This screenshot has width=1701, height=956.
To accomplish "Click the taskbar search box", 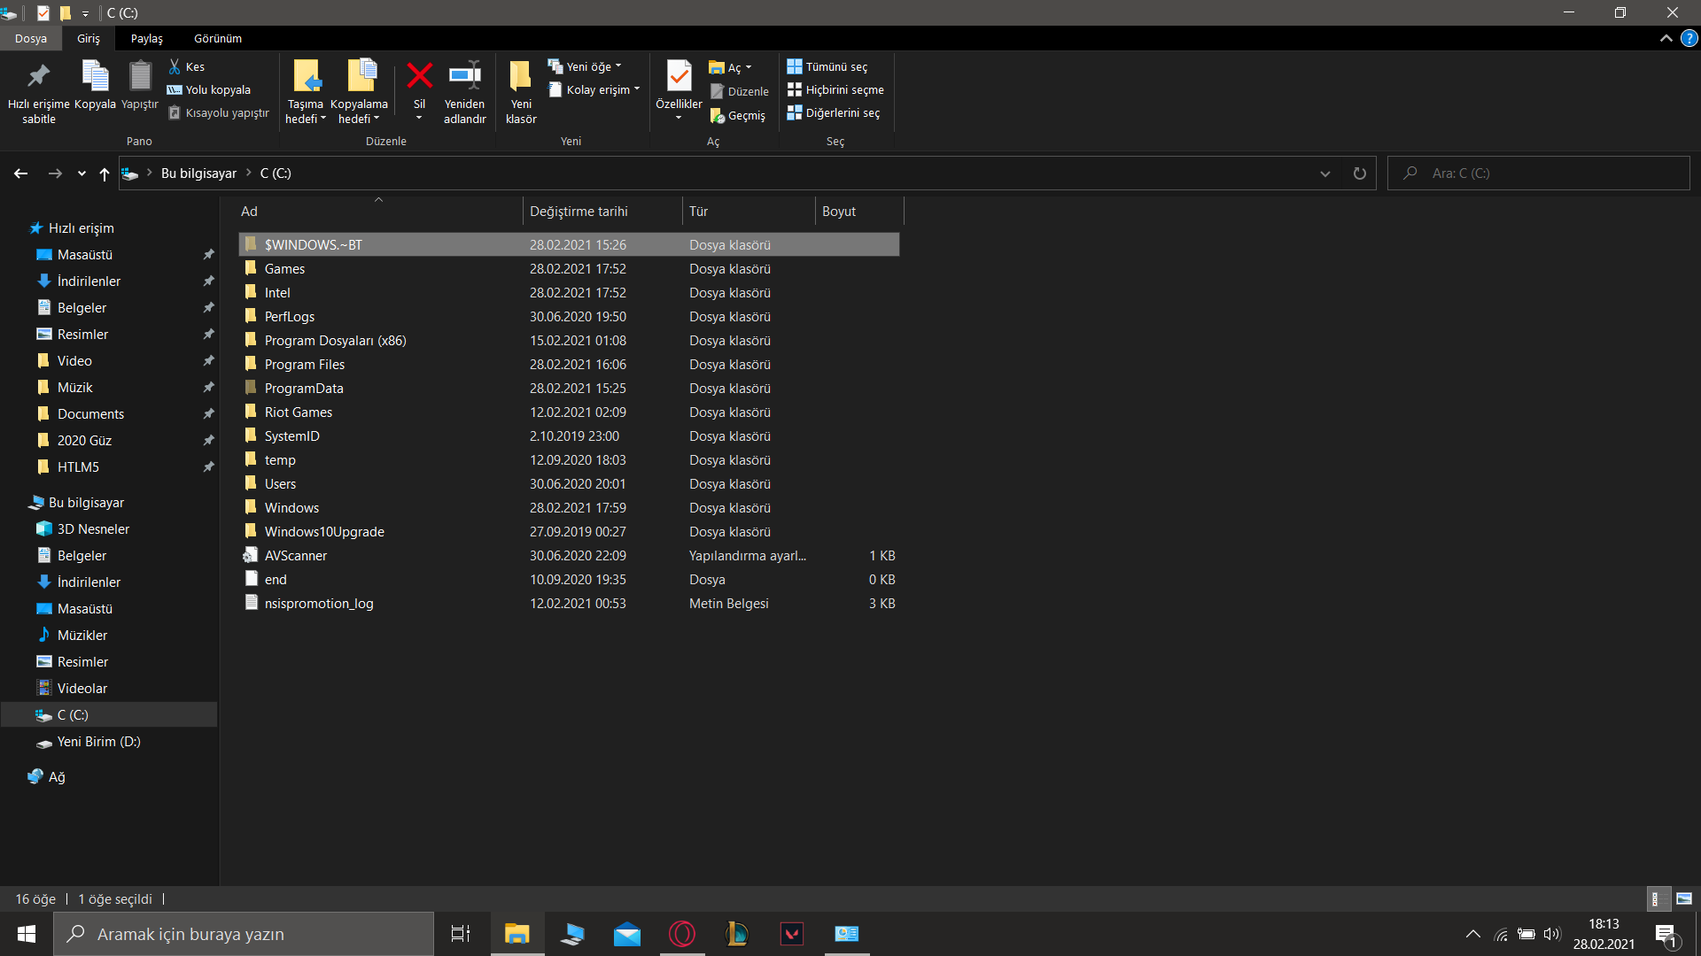I will [x=244, y=934].
